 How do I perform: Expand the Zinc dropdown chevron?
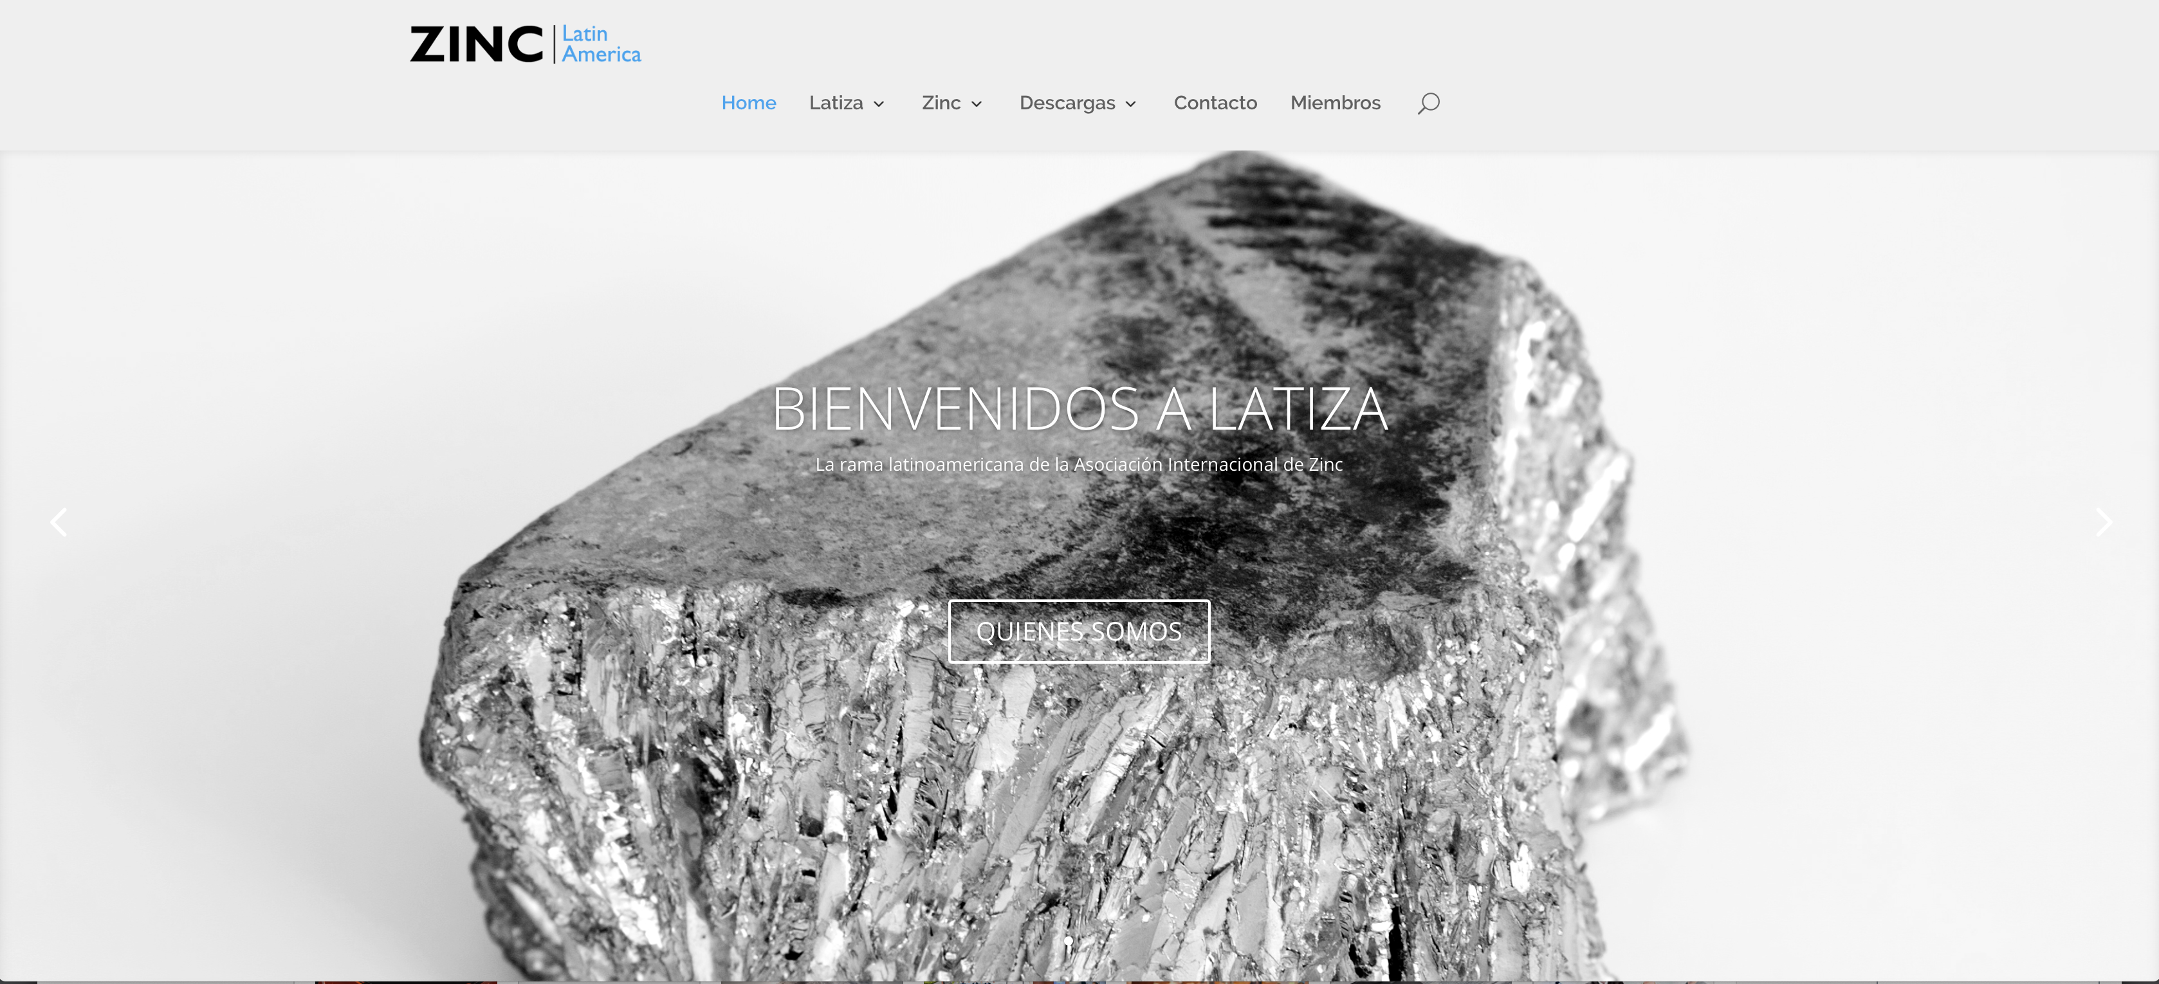(977, 104)
